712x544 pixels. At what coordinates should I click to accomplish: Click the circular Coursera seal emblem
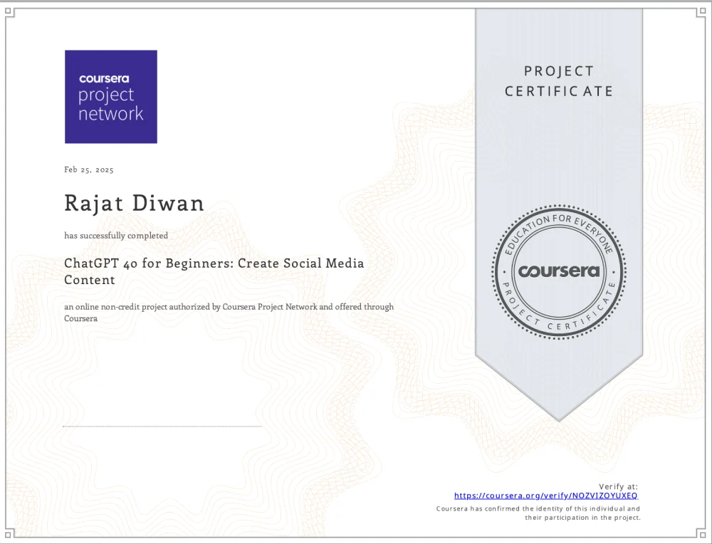pos(559,271)
